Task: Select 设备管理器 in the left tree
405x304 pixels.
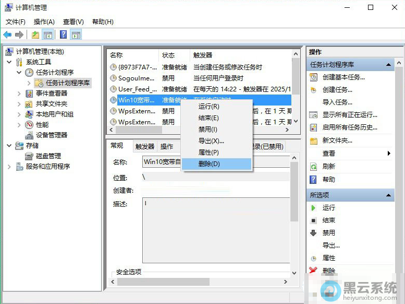Action: [x=51, y=135]
